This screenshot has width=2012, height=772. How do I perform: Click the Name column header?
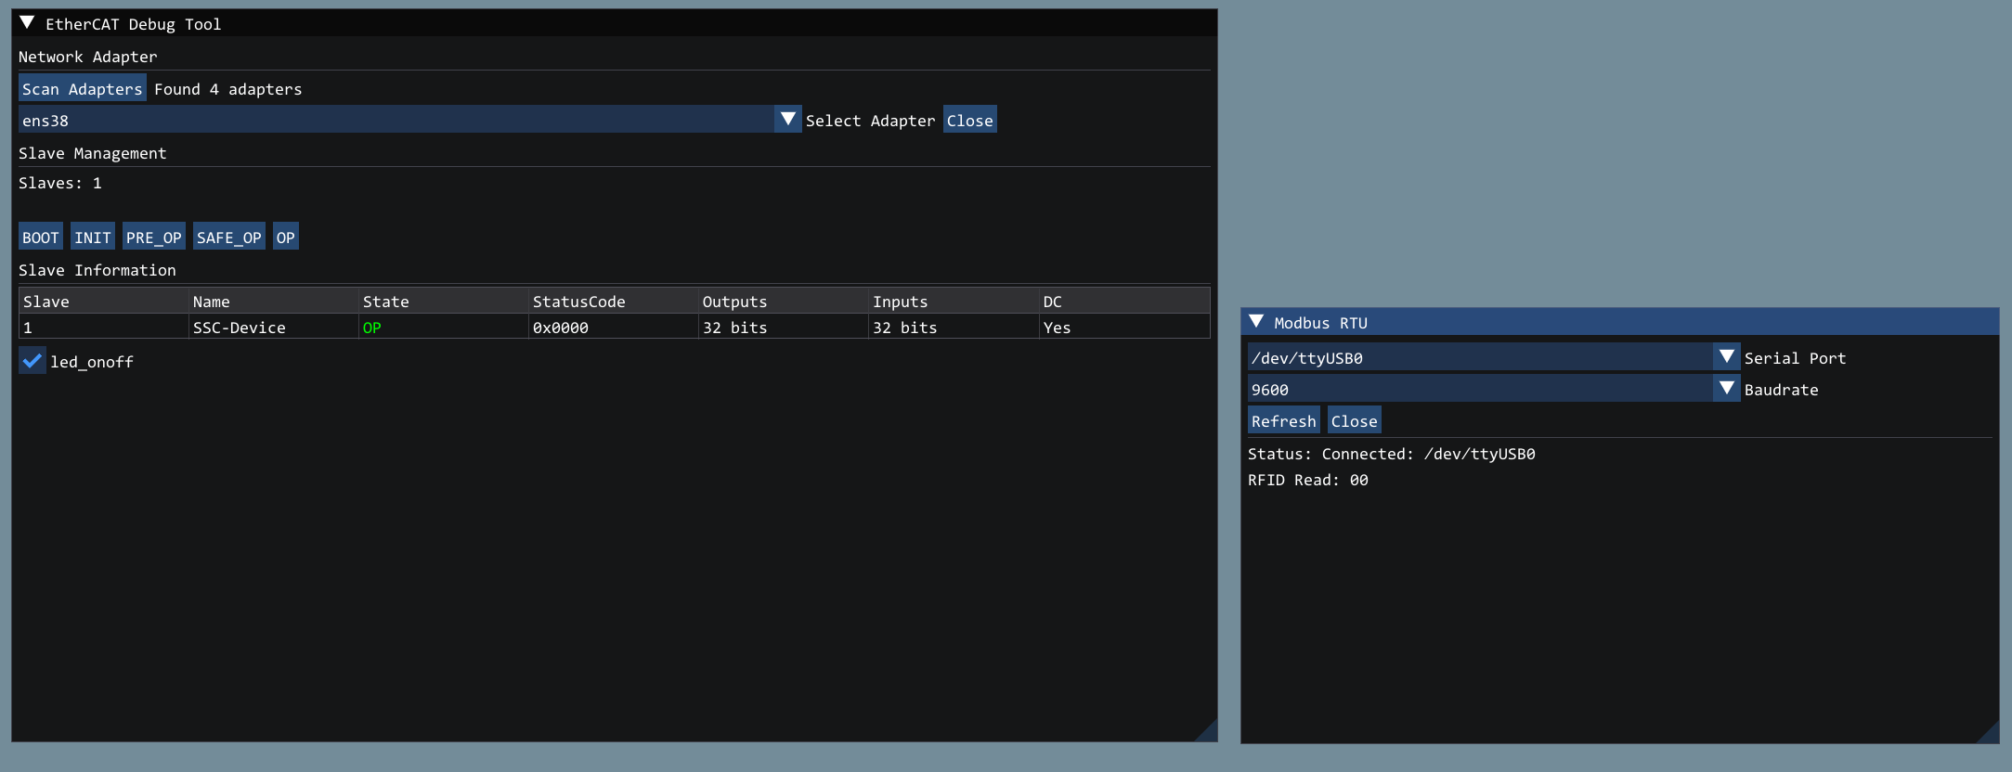click(274, 301)
